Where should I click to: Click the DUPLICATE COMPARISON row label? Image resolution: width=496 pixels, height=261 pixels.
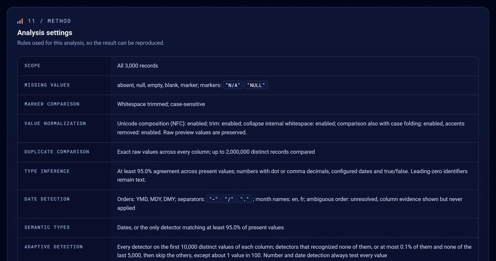coord(57,152)
